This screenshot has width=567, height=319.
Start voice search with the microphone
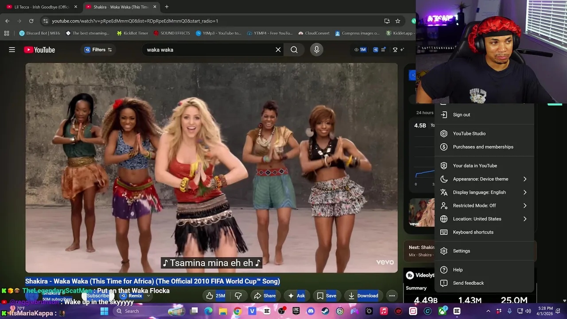click(316, 50)
